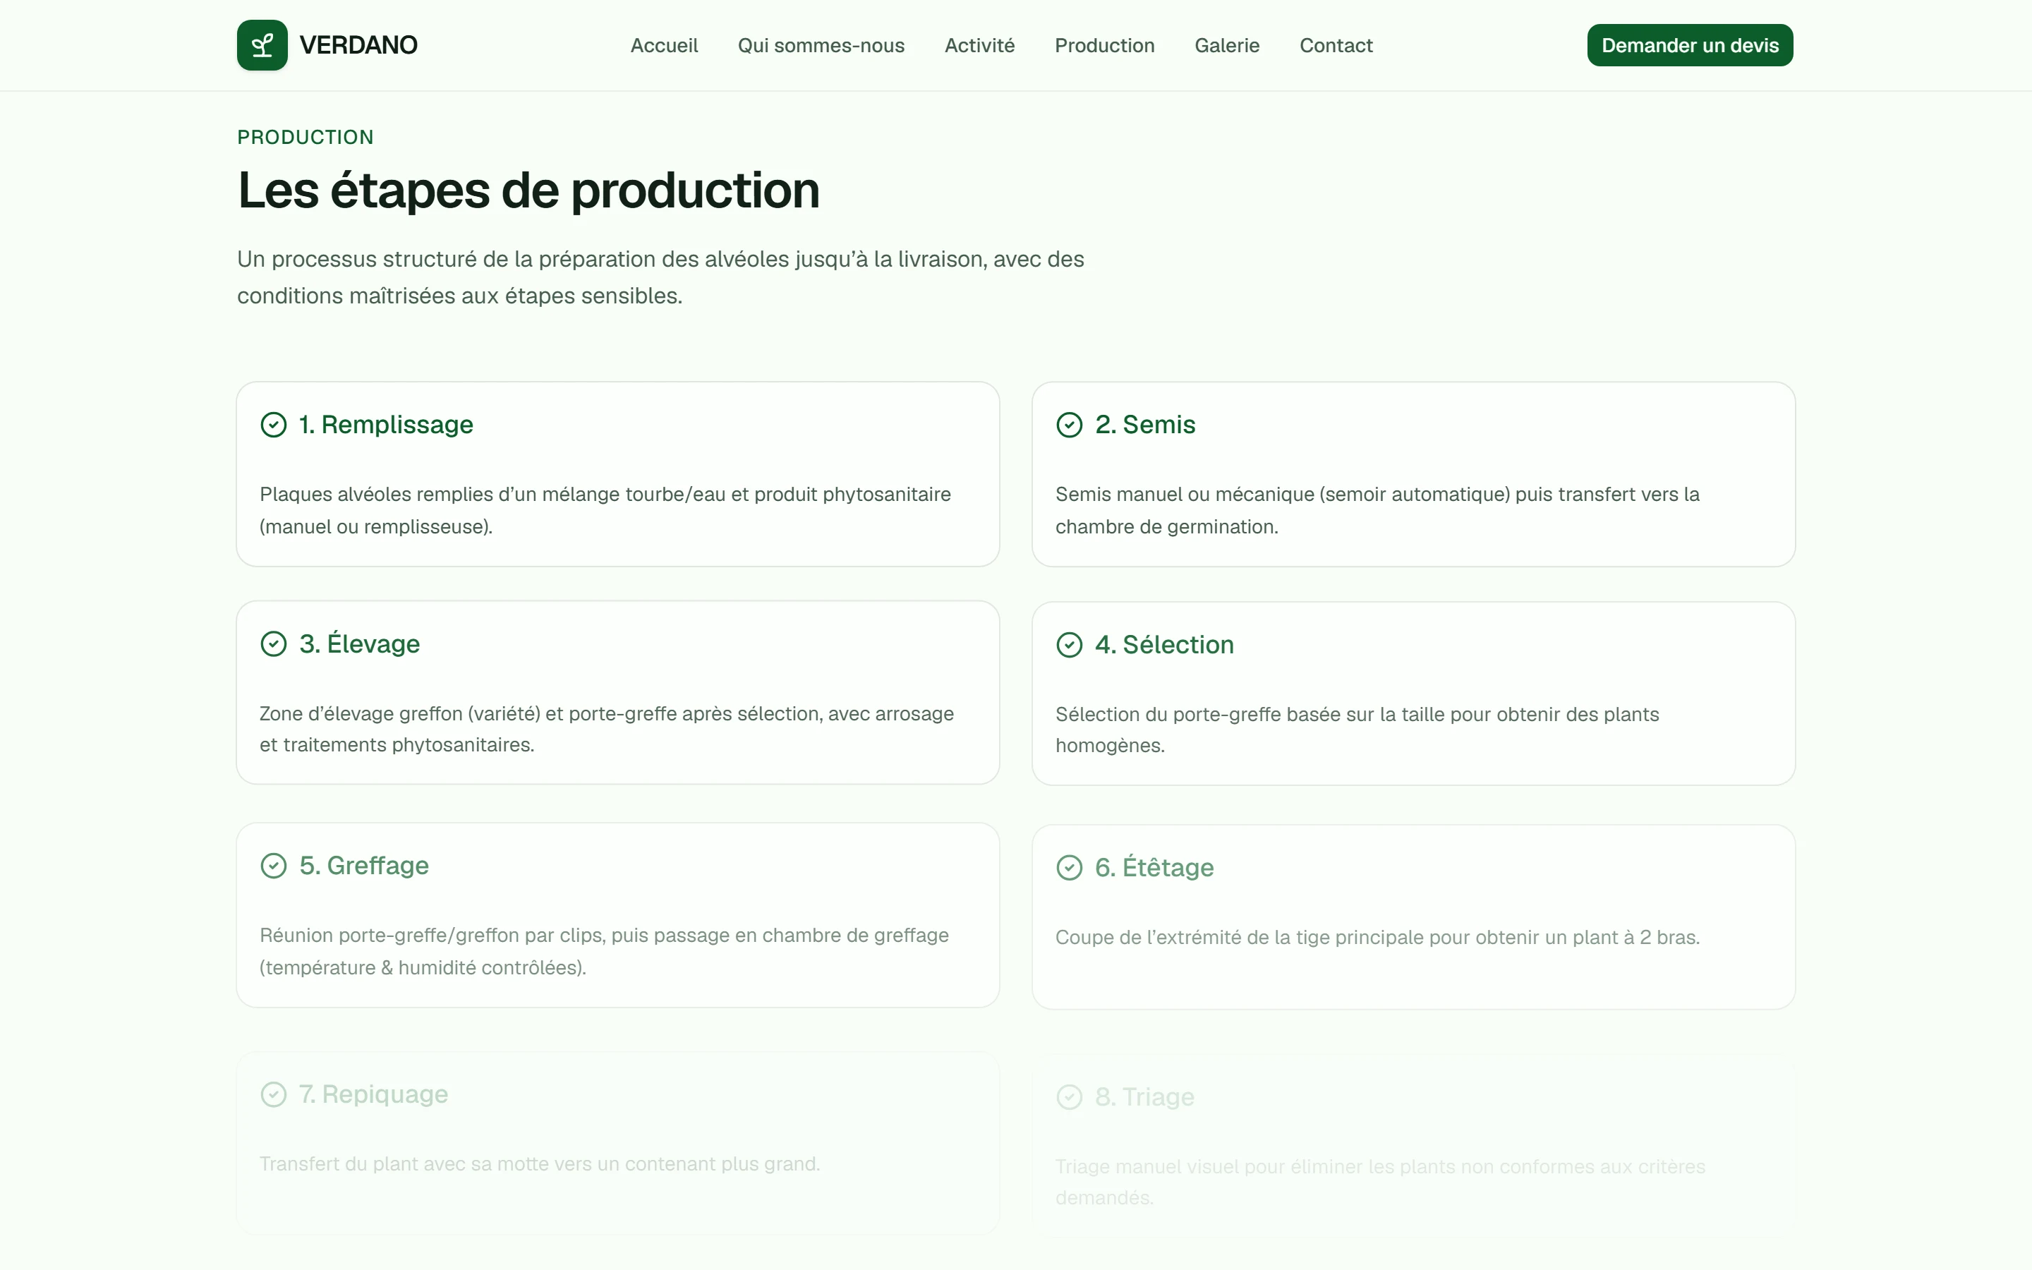Click the 'Réunion porte-greffe/greffon' description
The height and width of the screenshot is (1270, 2032).
[x=605, y=952]
